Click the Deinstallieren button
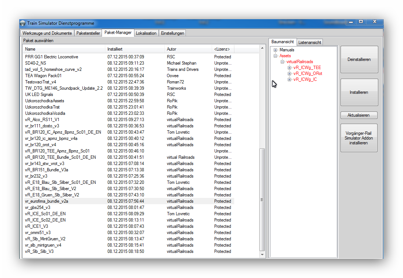The image size is (403, 278). click(359, 59)
